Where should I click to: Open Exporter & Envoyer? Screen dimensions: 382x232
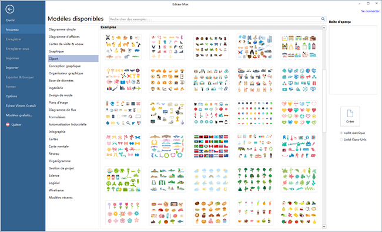20,77
